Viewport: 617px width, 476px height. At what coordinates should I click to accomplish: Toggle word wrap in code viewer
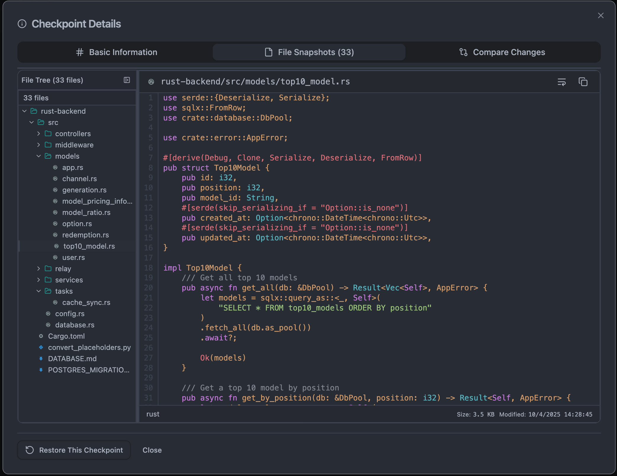[561, 82]
